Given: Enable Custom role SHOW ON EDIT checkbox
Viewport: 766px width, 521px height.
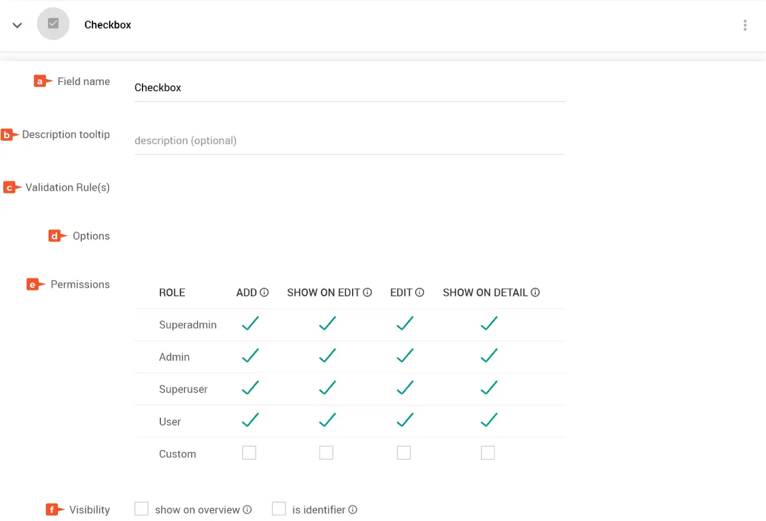Looking at the screenshot, I should [x=326, y=453].
